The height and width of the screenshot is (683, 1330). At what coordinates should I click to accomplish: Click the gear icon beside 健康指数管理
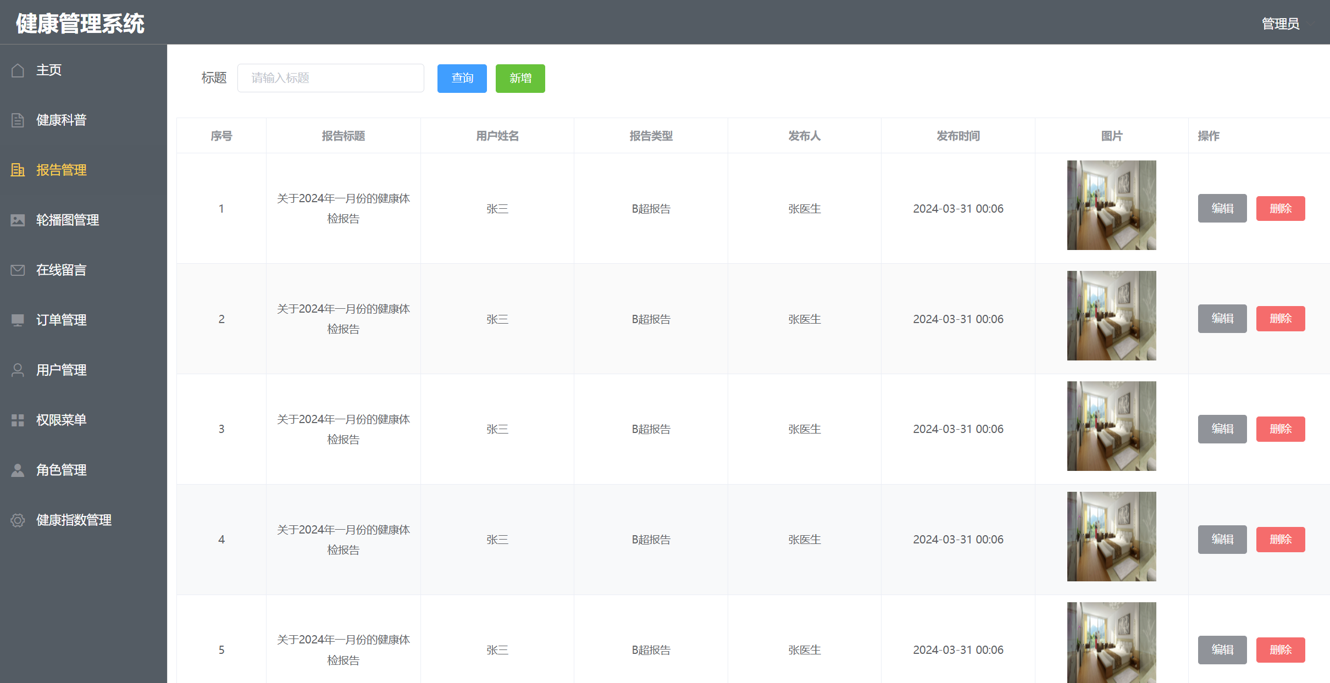tap(18, 520)
